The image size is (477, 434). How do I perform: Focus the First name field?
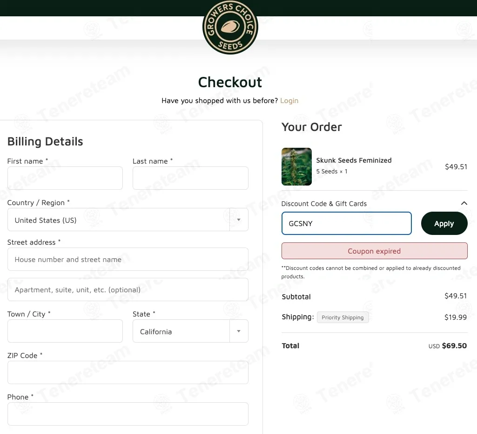pos(65,178)
